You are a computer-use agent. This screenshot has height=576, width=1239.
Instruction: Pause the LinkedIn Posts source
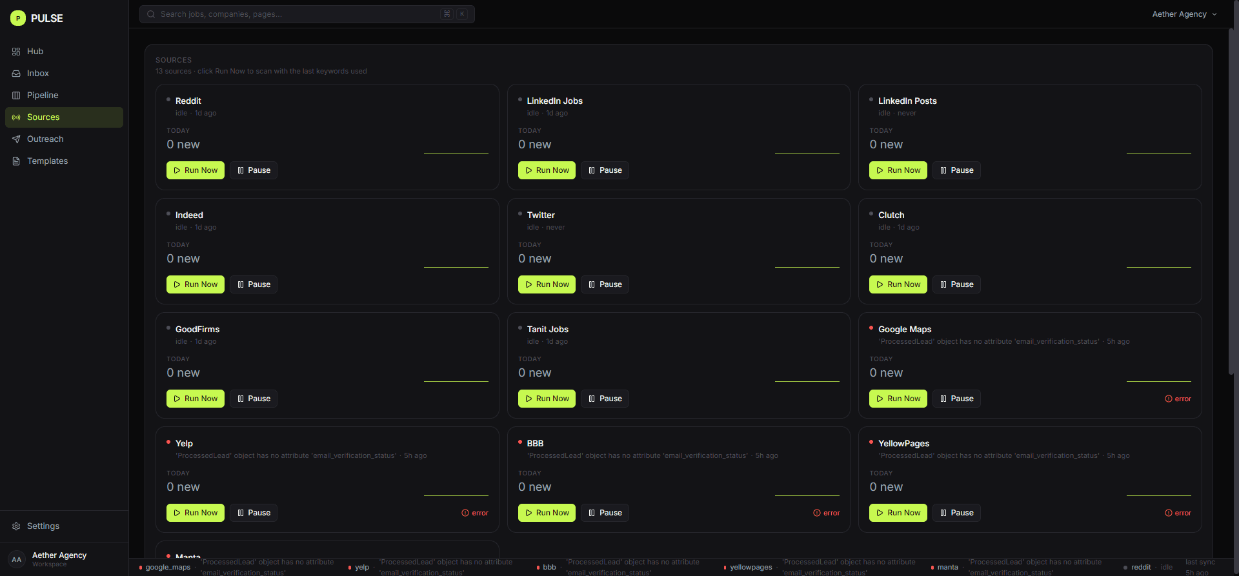point(956,170)
